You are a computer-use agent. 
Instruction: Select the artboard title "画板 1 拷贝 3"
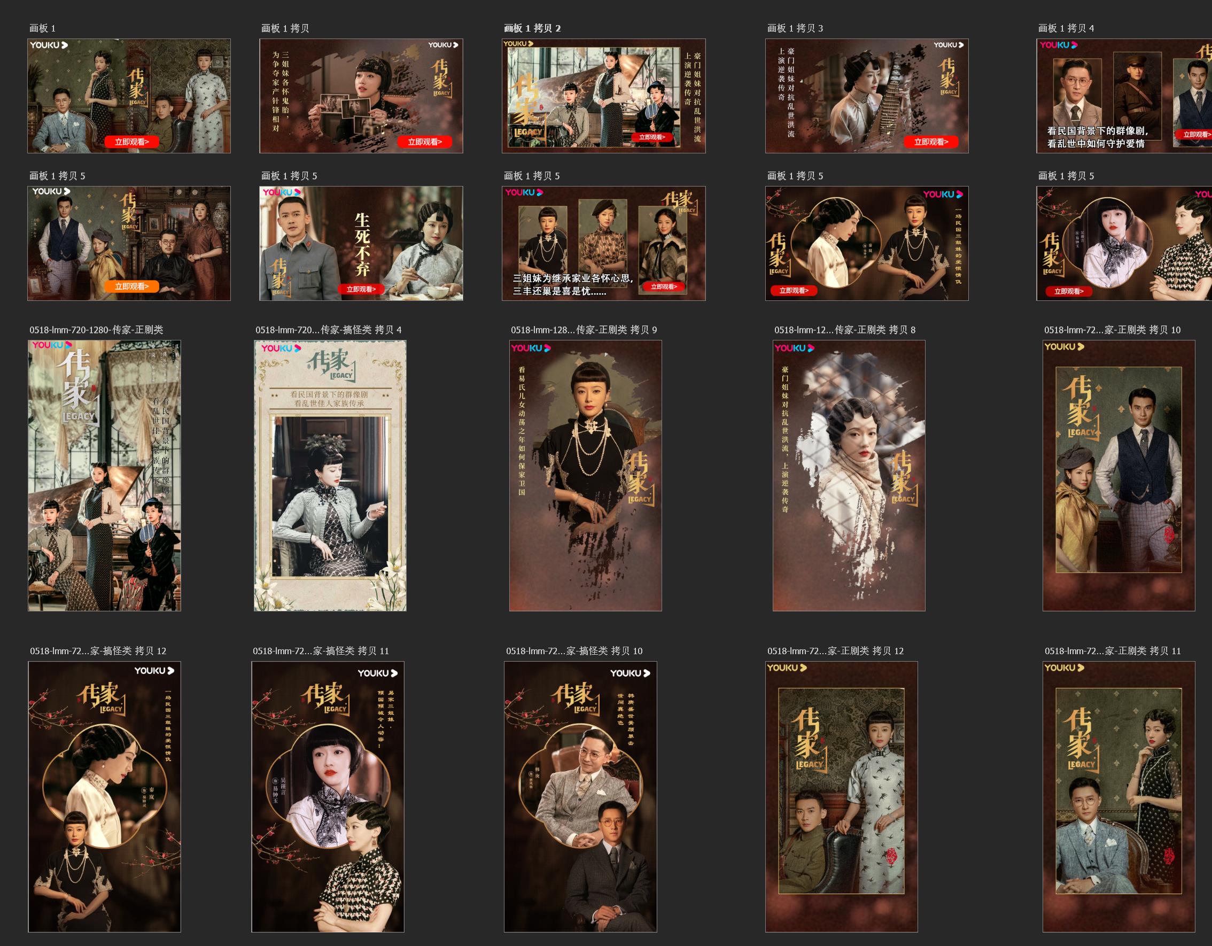tap(795, 28)
